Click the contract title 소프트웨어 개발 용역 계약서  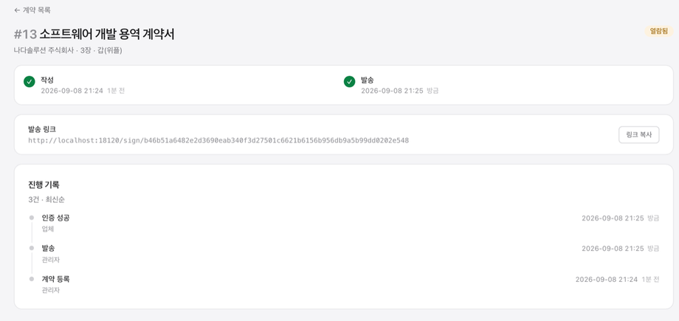107,34
